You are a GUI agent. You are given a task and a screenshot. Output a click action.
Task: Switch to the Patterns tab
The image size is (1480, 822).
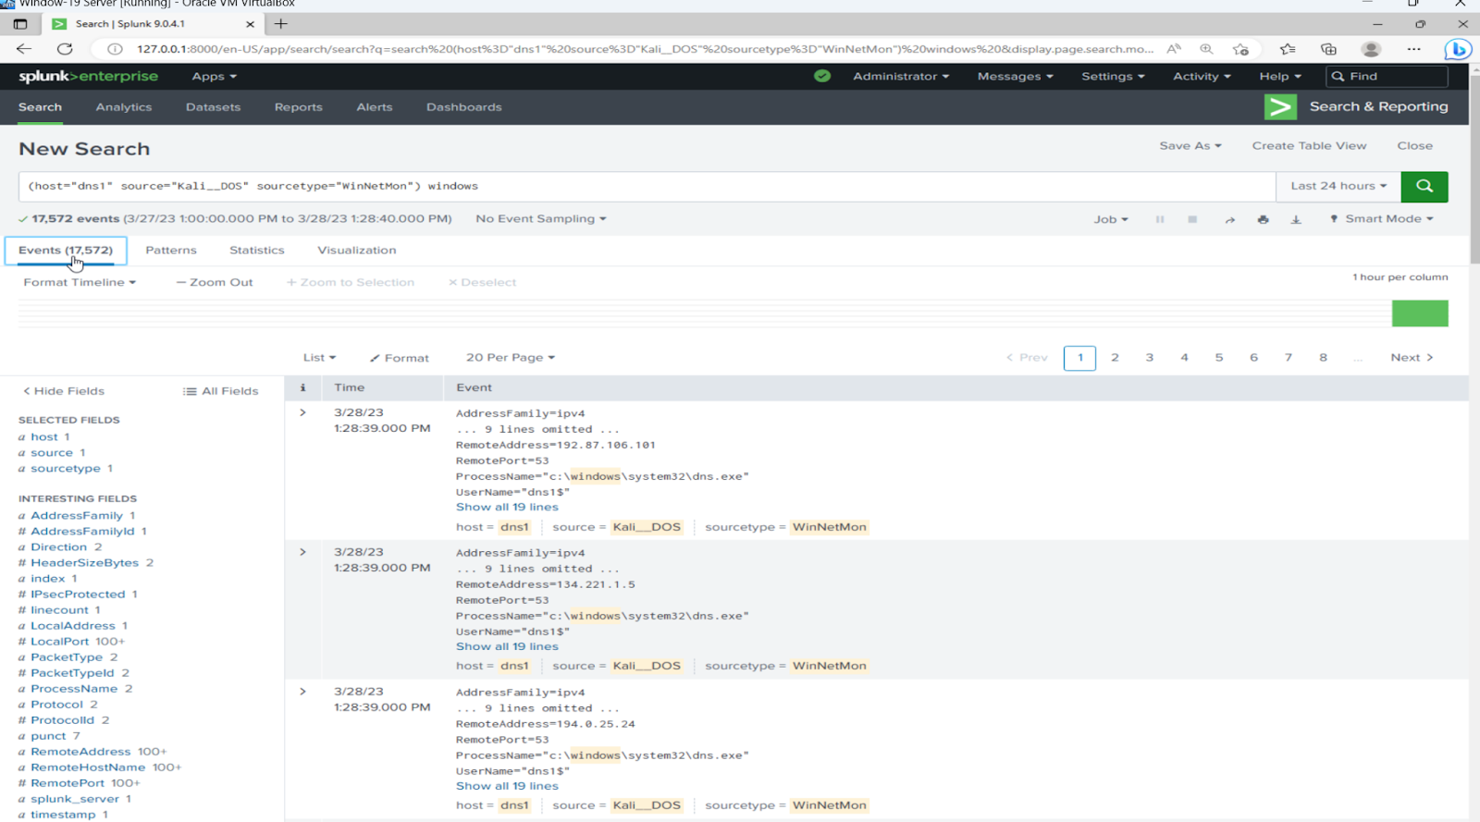[x=171, y=251]
